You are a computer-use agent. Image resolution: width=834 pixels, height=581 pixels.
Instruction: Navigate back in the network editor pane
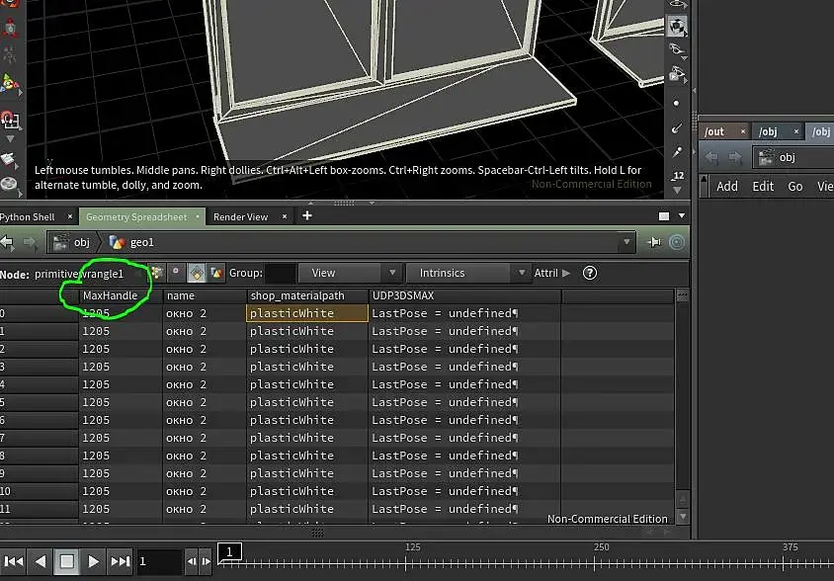click(711, 157)
